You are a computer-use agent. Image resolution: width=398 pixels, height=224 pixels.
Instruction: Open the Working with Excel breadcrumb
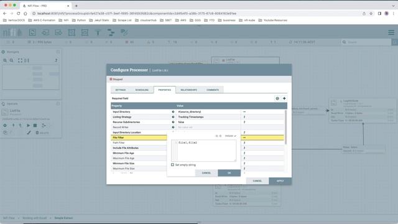pos(35,218)
